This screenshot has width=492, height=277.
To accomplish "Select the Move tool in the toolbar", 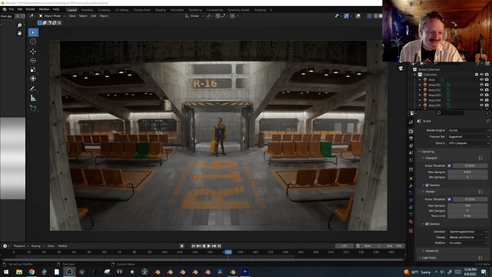I will [33, 51].
